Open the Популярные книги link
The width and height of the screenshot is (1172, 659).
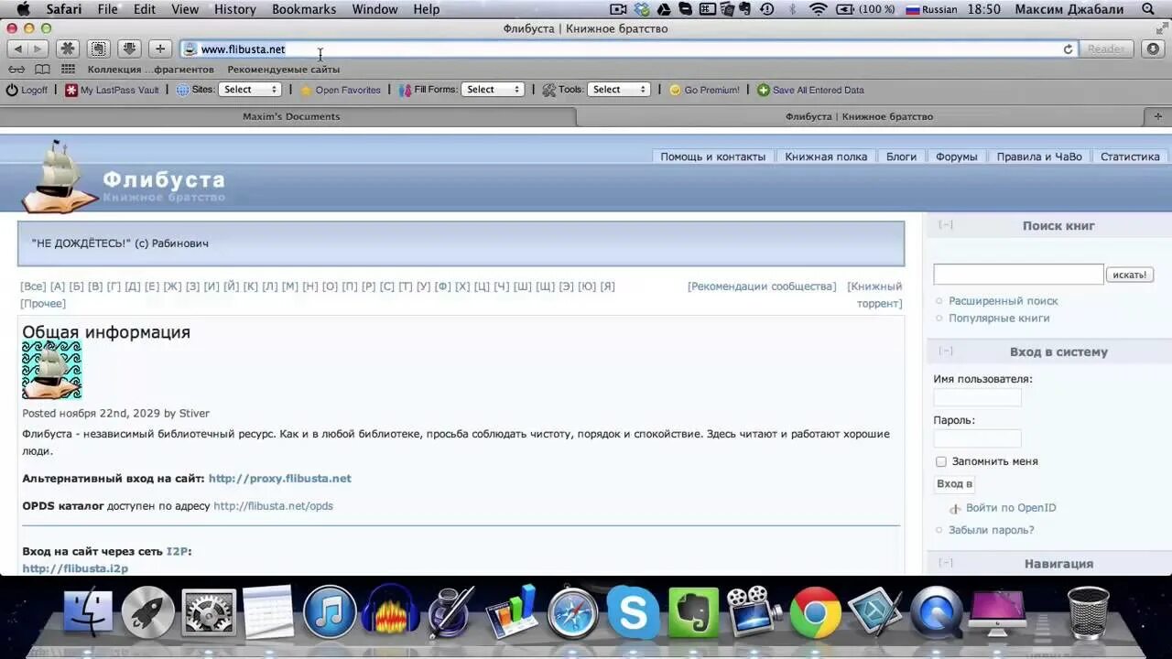click(x=999, y=319)
